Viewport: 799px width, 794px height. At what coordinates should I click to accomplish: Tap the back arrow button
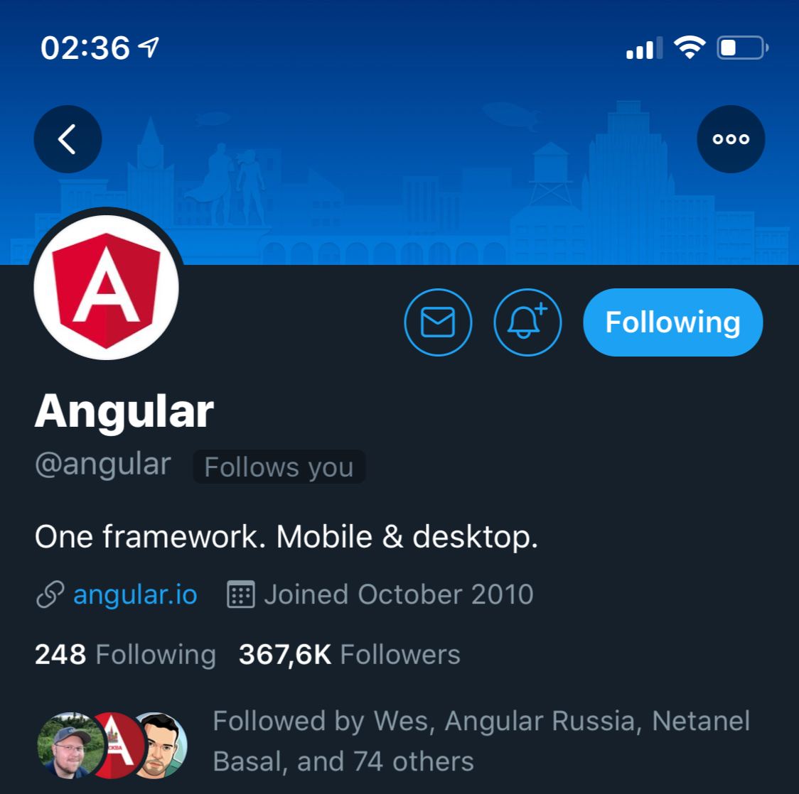[68, 139]
